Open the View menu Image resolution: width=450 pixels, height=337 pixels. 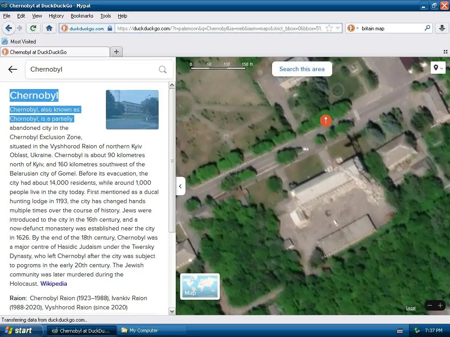click(37, 16)
